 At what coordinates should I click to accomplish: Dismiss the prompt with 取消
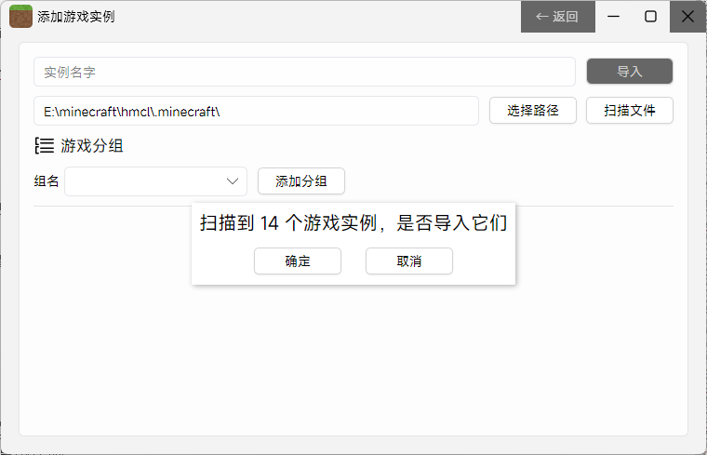point(409,261)
